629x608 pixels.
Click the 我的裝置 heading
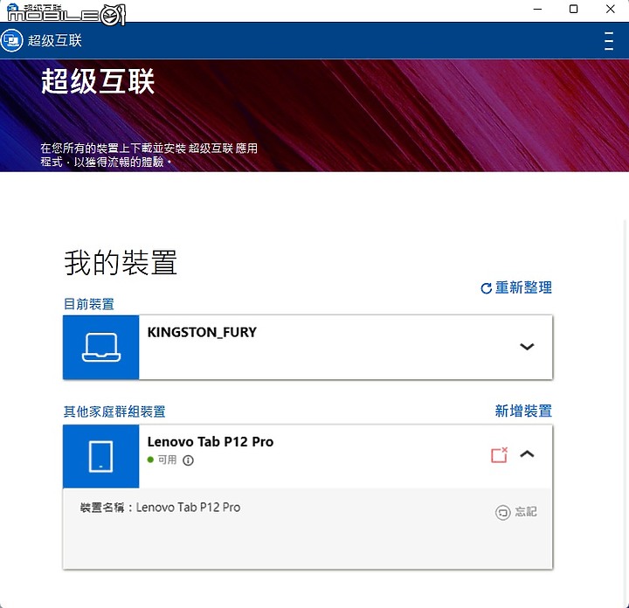[x=121, y=262]
